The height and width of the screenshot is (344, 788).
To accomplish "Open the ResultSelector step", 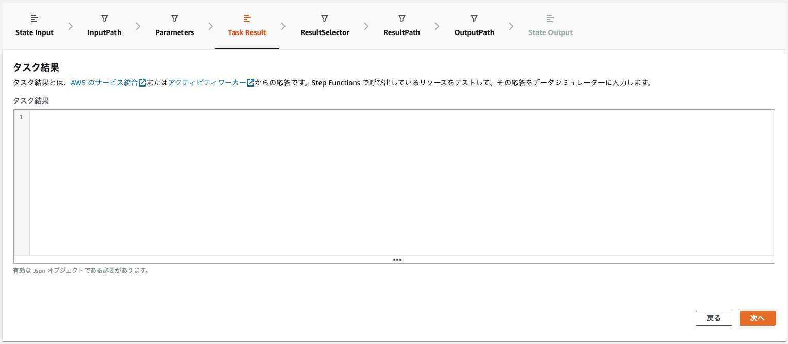I will [x=324, y=32].
